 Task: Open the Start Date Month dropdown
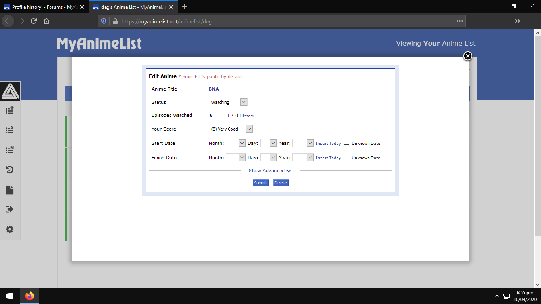pyautogui.click(x=236, y=143)
